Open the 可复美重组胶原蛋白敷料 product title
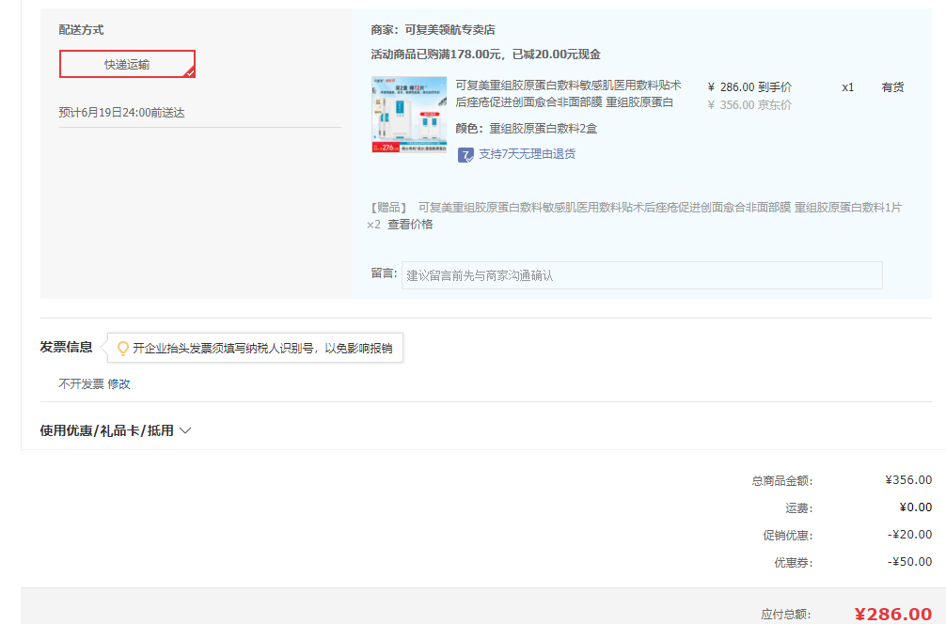 568,93
